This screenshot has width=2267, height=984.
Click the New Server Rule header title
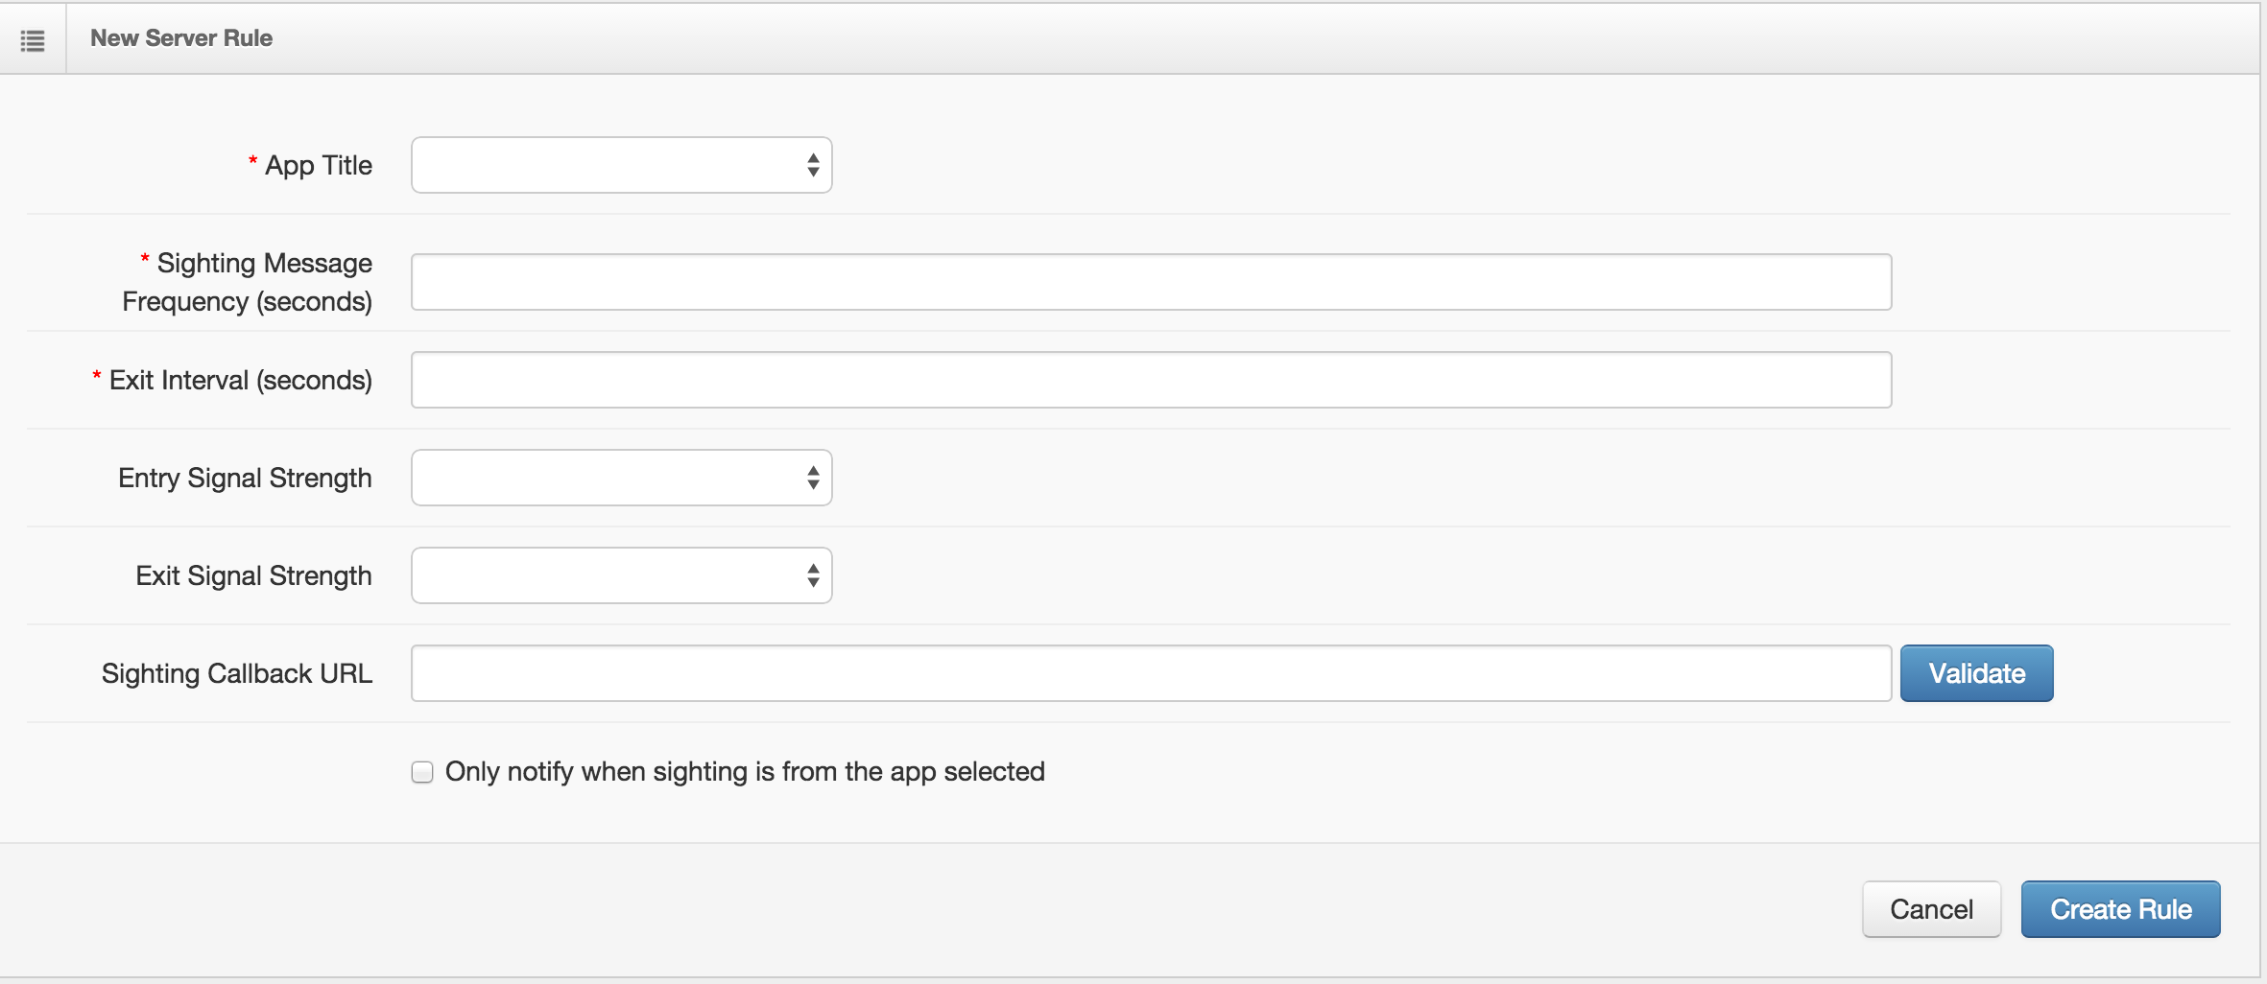(181, 38)
